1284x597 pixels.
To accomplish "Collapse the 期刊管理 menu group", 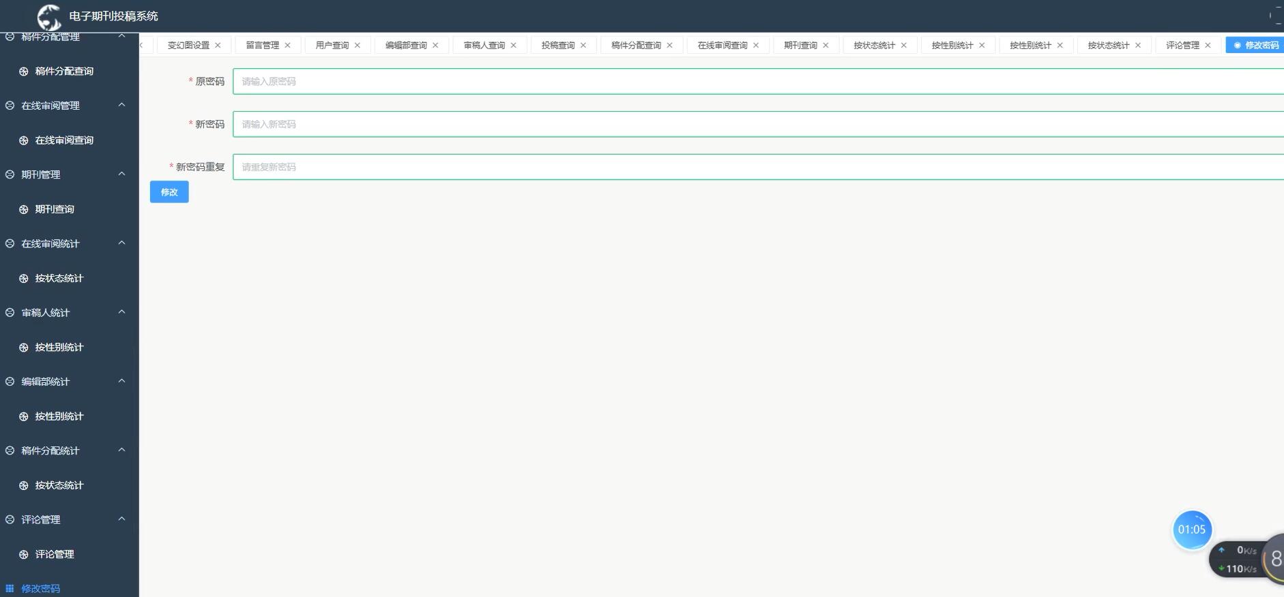I will click(x=121, y=174).
